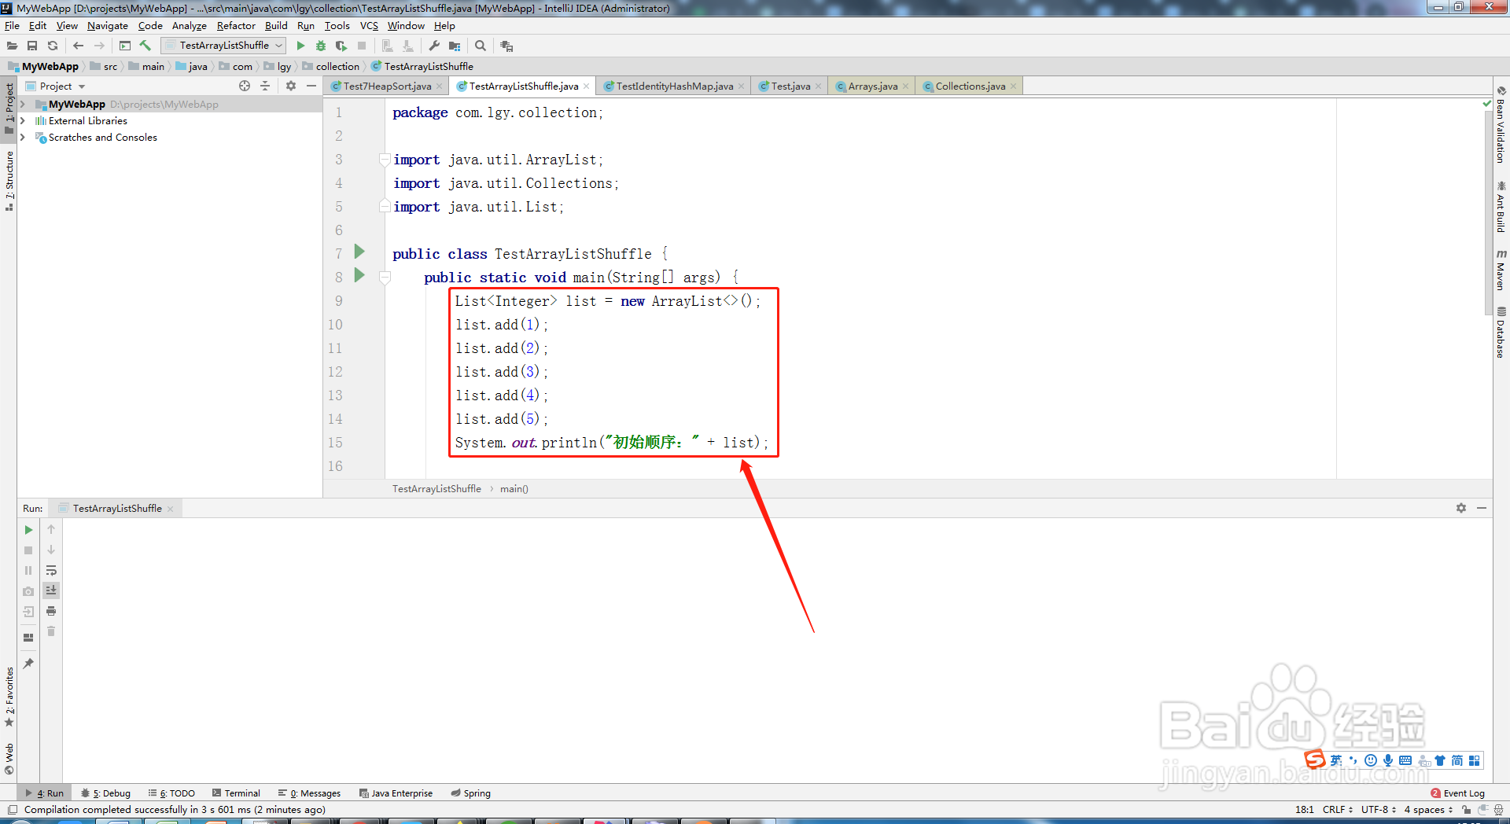
Task: Start debugging with the bug icon
Action: pos(321,46)
